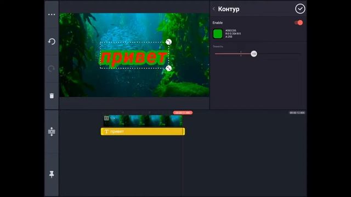Viewport: 351px width, 197px height.
Task: Click the timeline track height adjust icon
Action: coord(52,131)
